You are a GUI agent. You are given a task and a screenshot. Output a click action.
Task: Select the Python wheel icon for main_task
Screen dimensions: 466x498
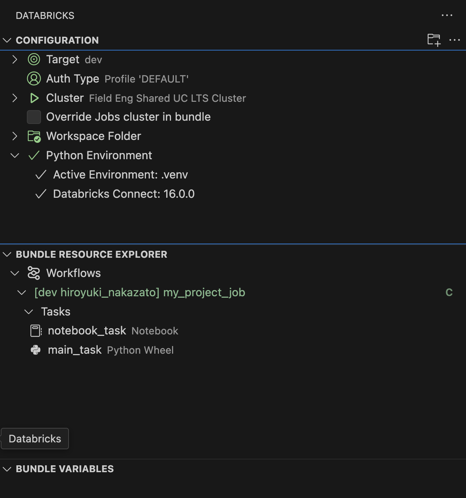pos(35,350)
